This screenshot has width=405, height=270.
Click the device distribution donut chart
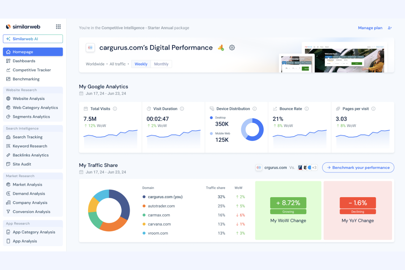click(252, 129)
